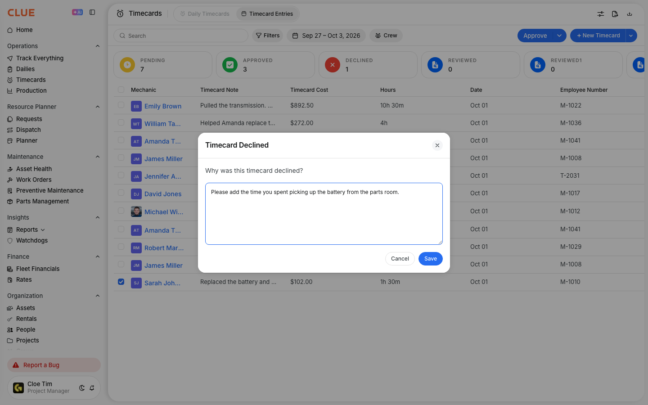This screenshot has height=405, width=648.
Task: Check David Jones row checkbox
Action: (121, 193)
